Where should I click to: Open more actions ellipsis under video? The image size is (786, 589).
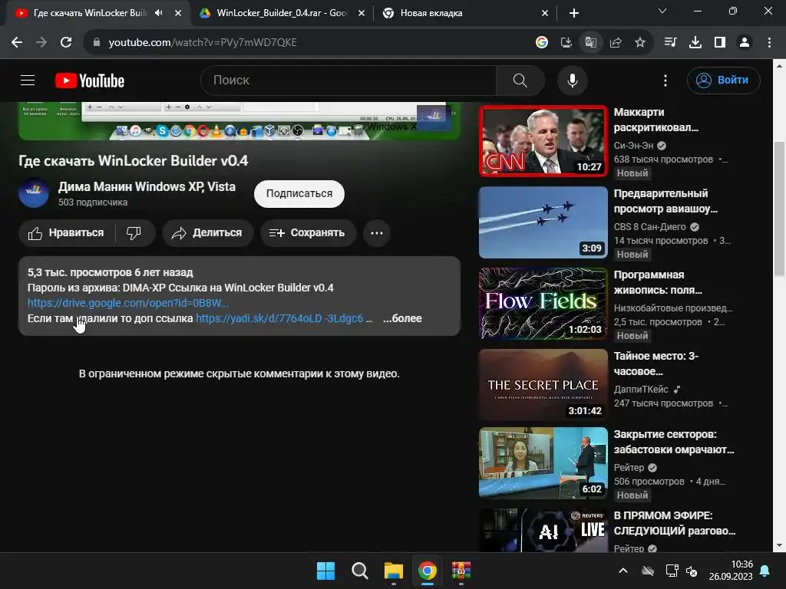pos(376,233)
